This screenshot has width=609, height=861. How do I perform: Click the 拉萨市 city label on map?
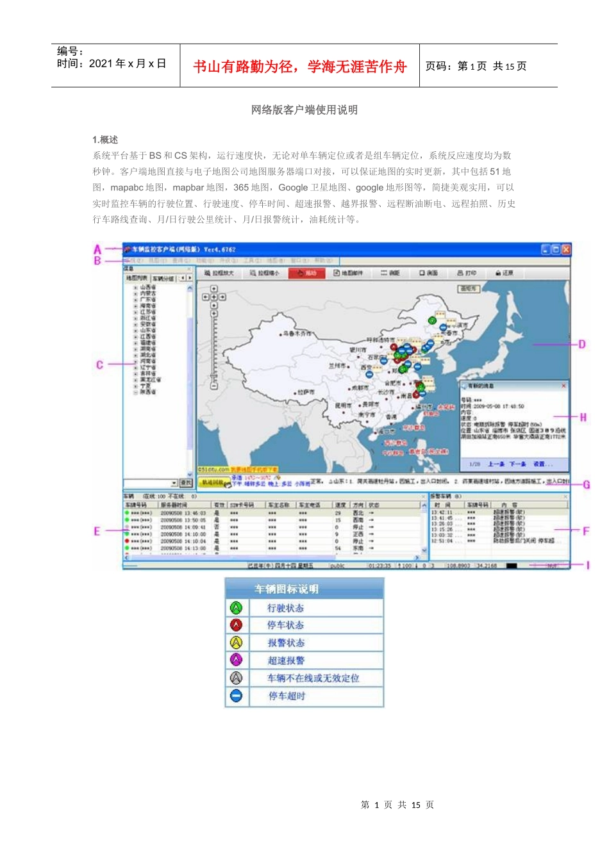[306, 392]
